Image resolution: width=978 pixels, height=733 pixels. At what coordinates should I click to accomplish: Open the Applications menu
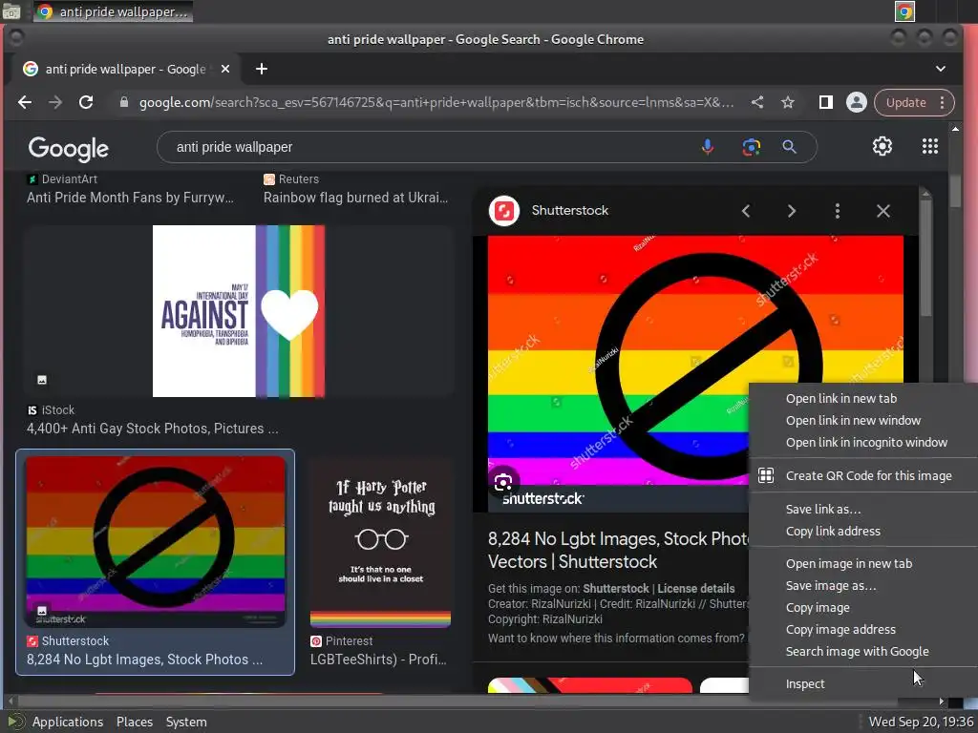[x=68, y=722]
